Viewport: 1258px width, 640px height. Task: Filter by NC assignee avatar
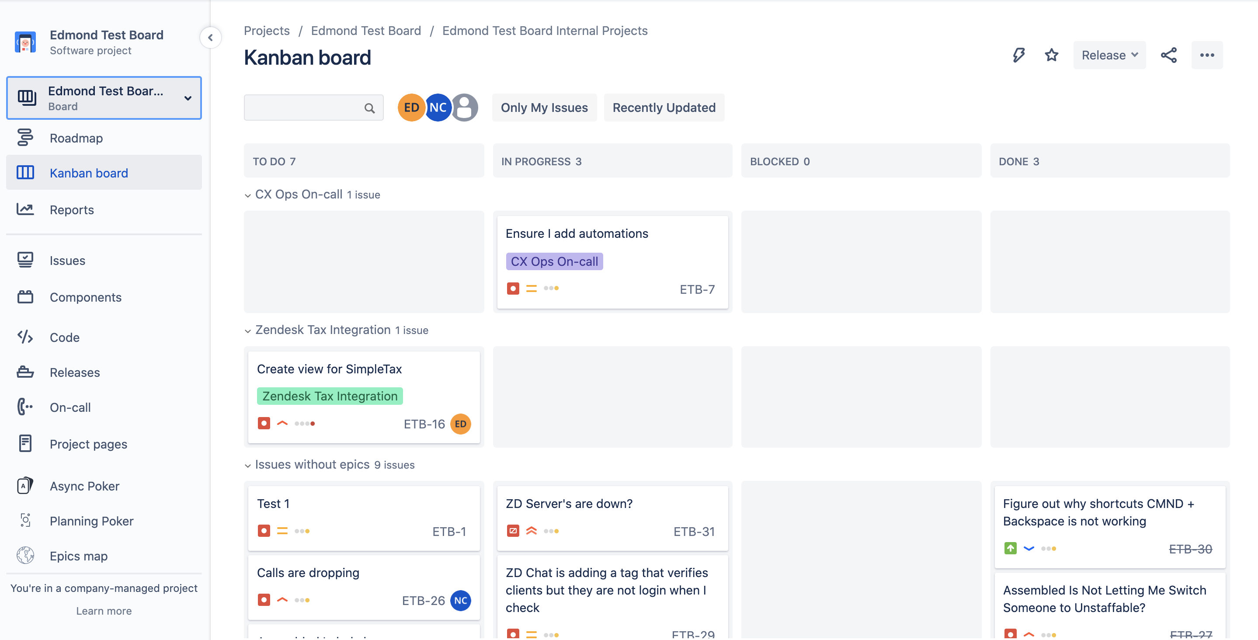click(438, 108)
